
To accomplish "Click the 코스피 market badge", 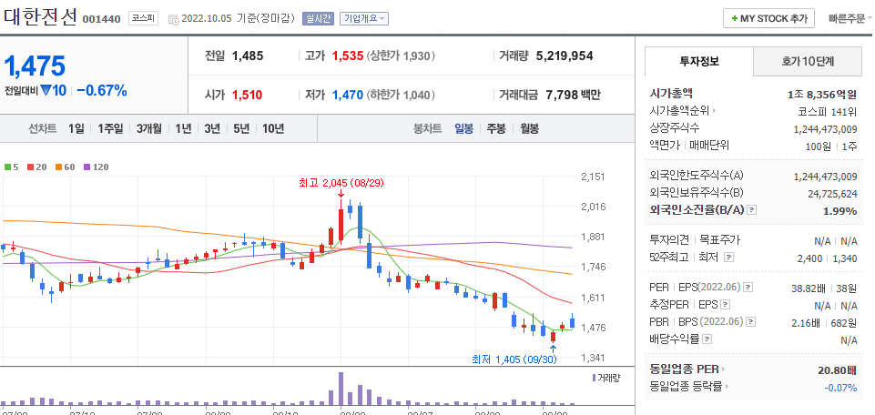I will pyautogui.click(x=144, y=18).
